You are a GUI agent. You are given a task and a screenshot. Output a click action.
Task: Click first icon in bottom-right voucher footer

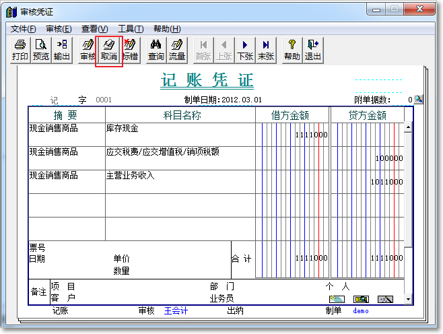[337, 299]
